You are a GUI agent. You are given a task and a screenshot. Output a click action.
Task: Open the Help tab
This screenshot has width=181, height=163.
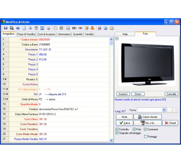point(125,34)
